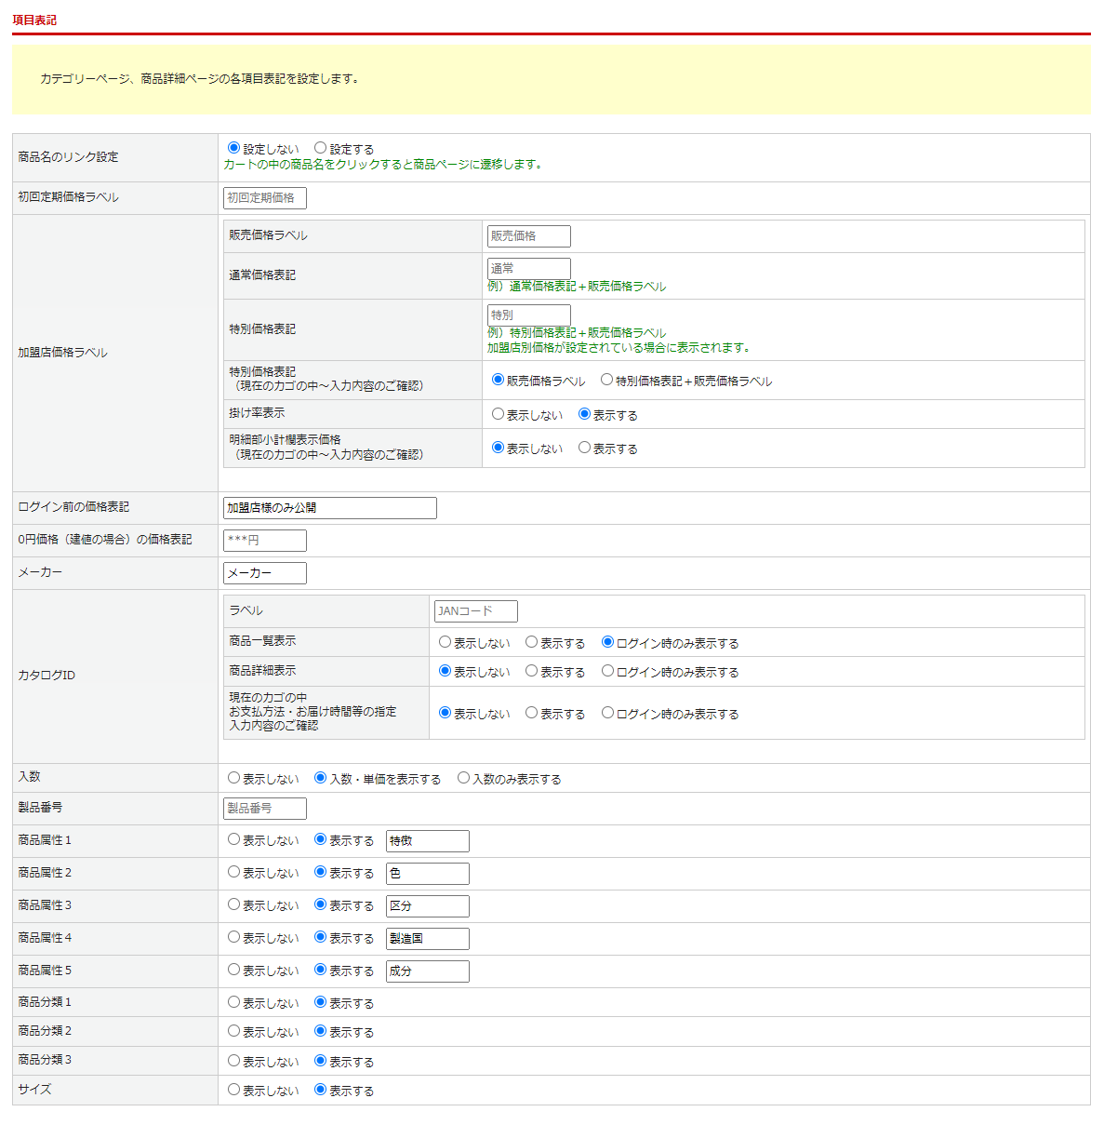Choose '表示しない' for 商品分類２

234,1031
